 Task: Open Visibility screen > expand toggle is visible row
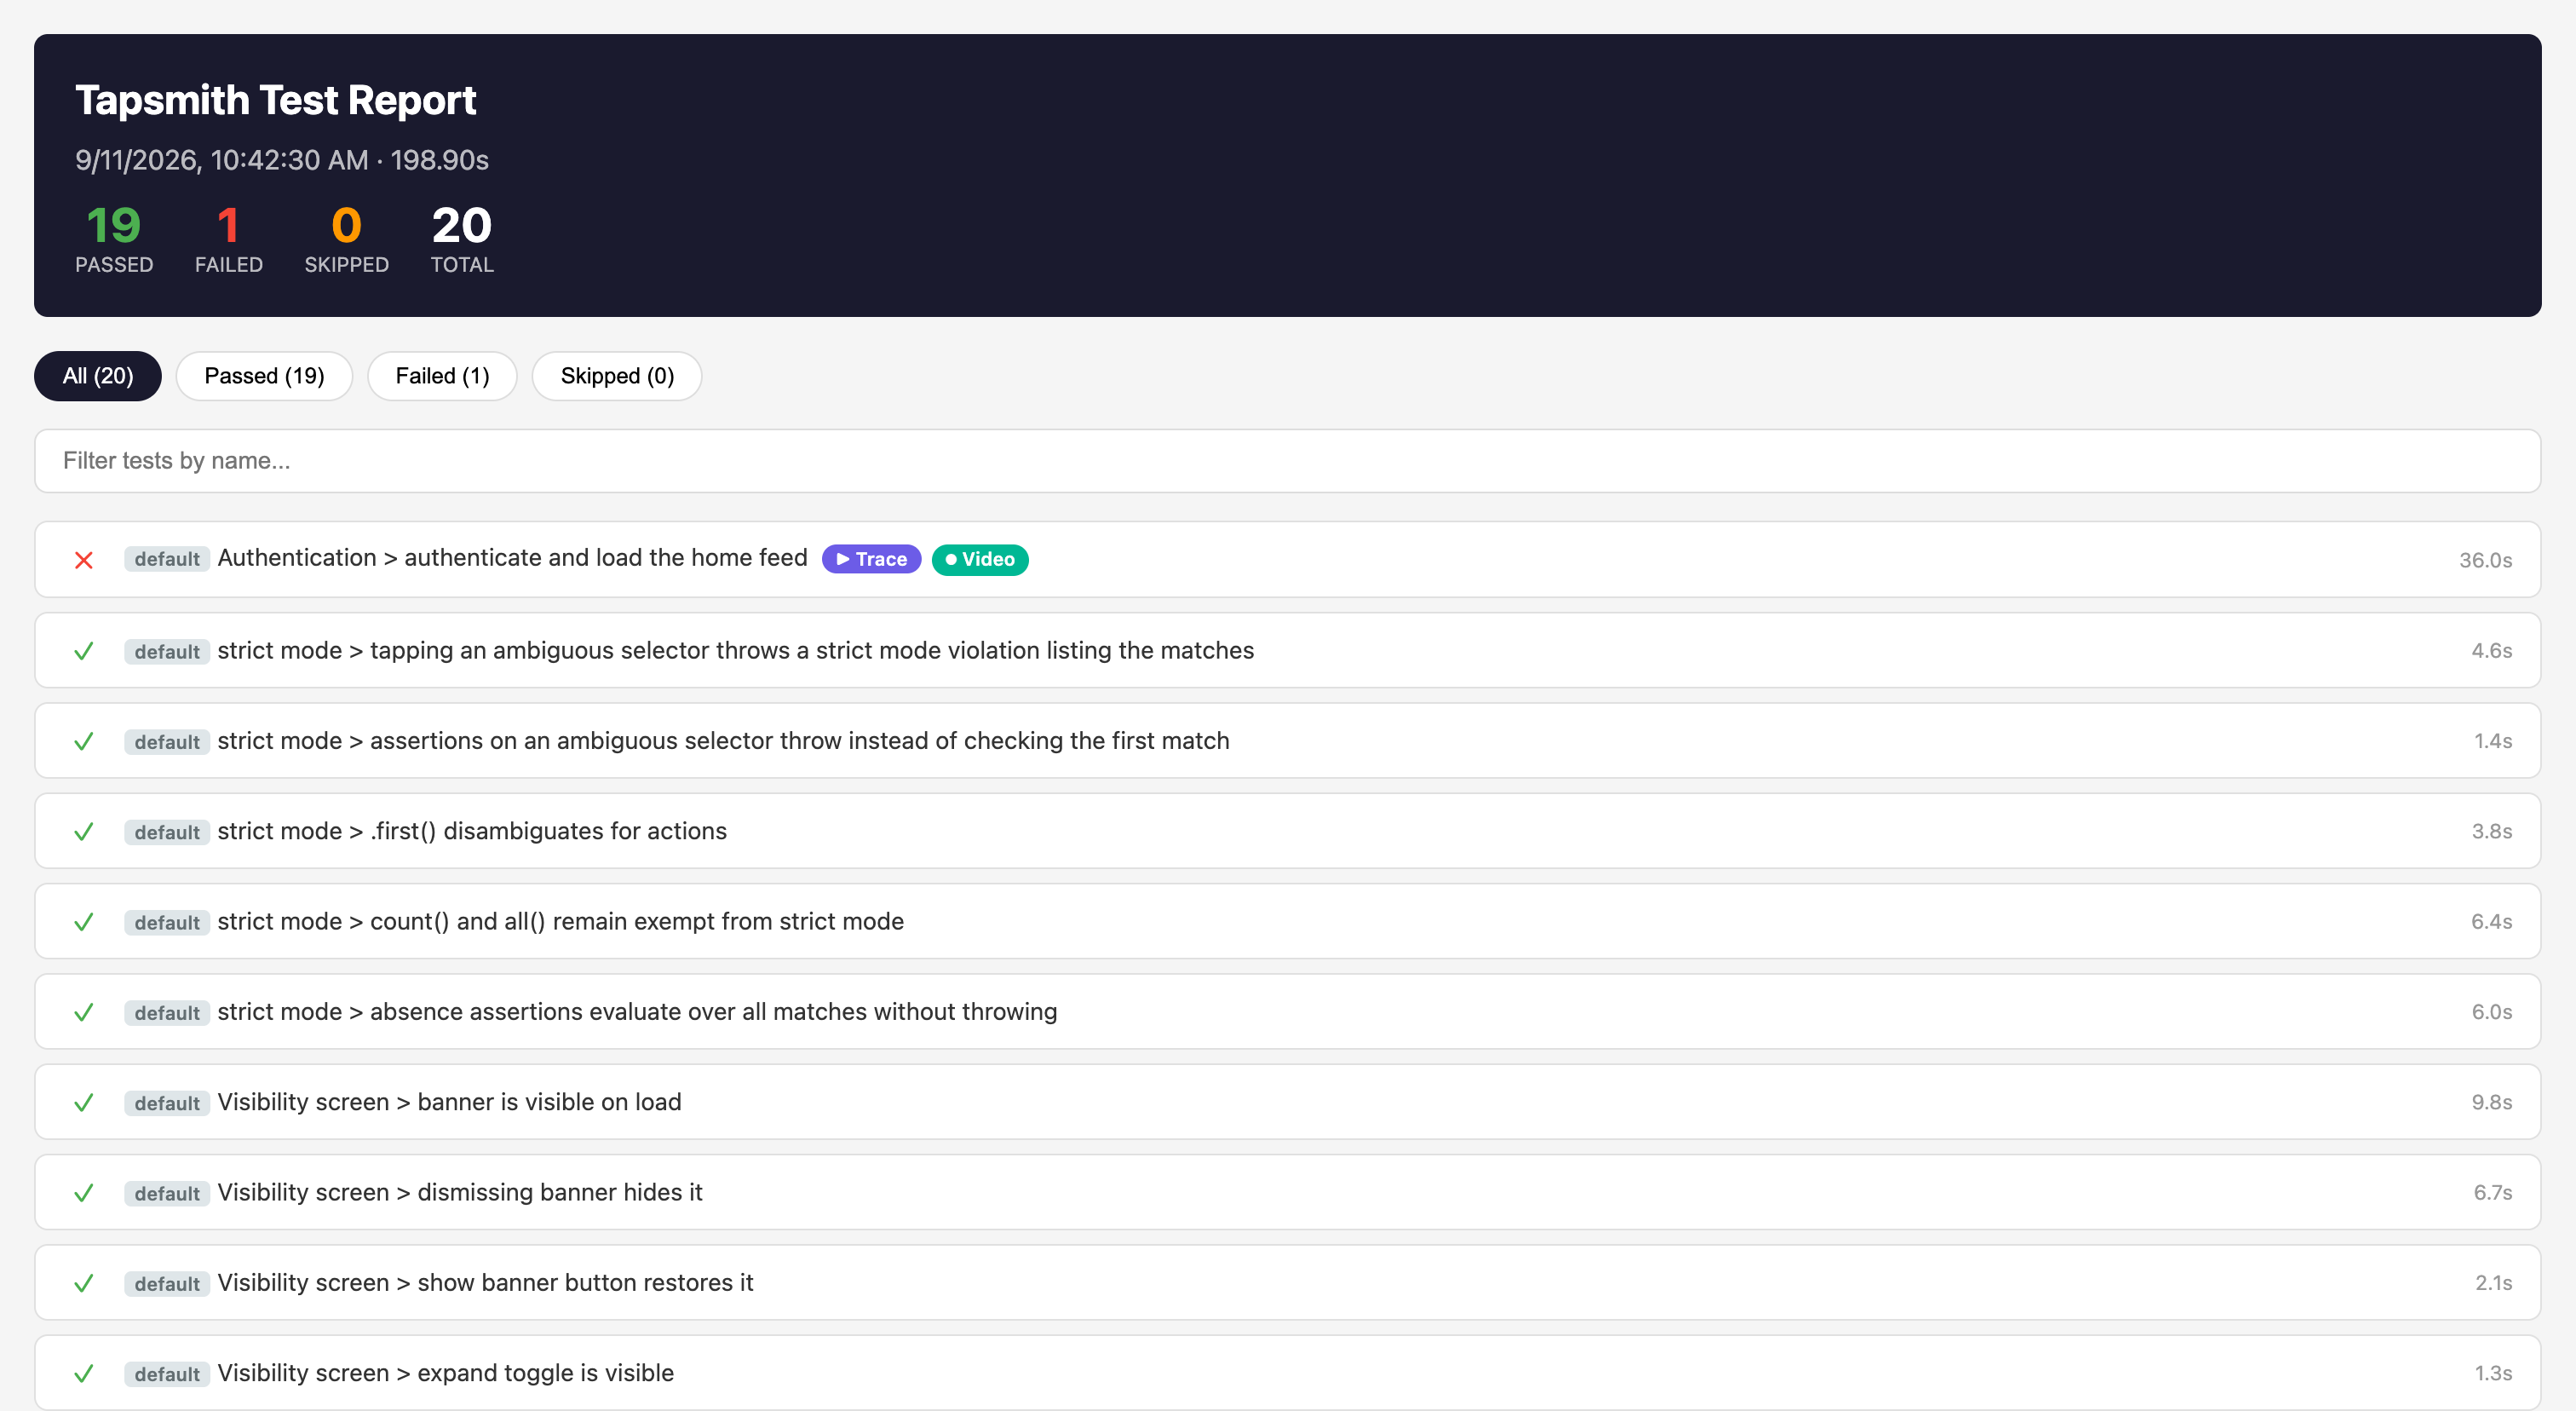click(x=1287, y=1373)
